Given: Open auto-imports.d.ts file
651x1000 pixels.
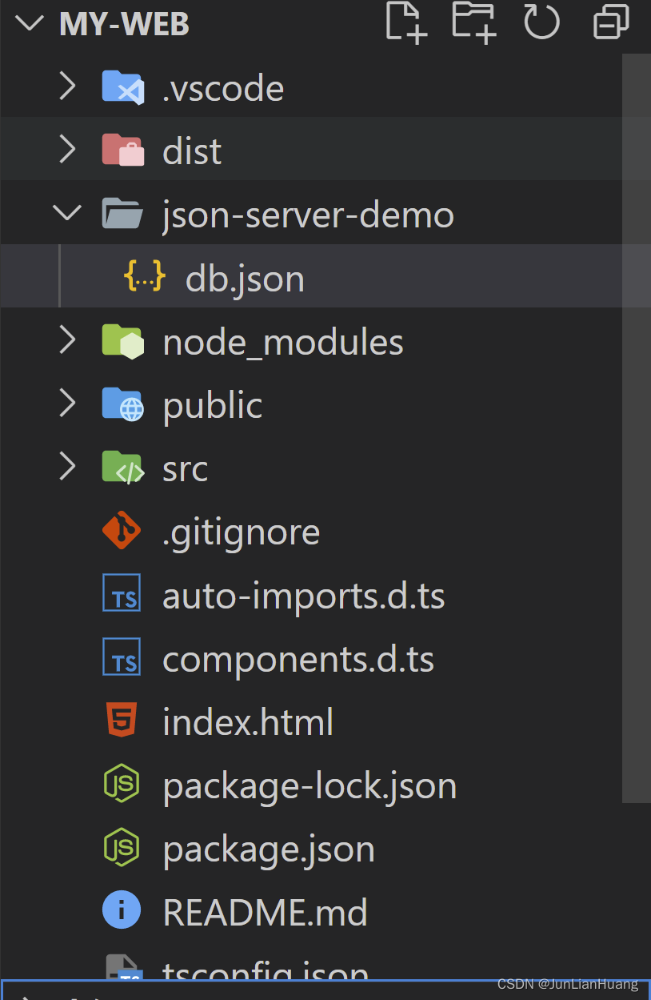Looking at the screenshot, I should pyautogui.click(x=304, y=596).
